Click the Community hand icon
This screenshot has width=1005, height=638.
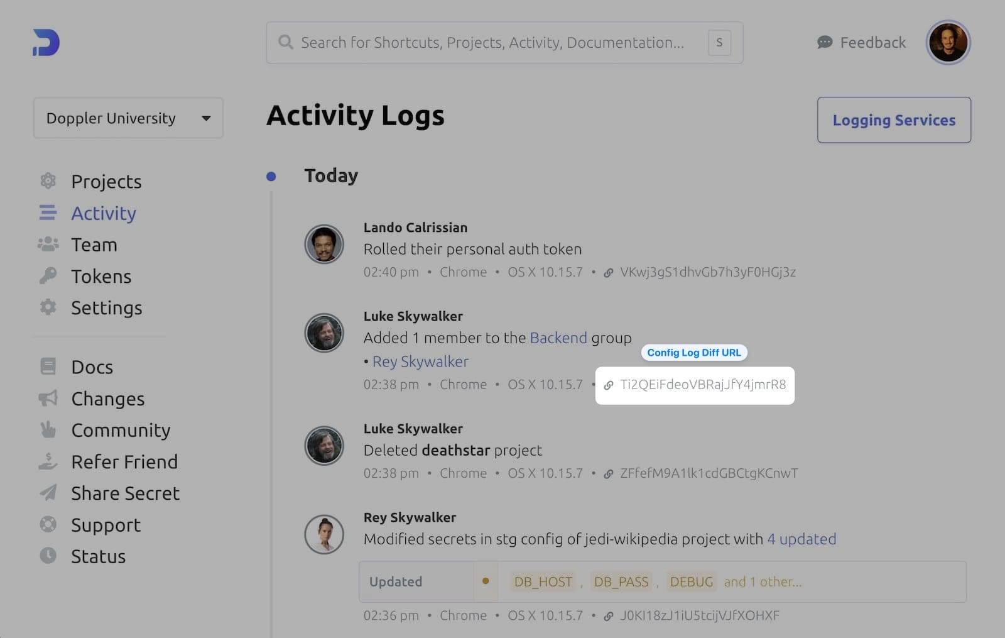point(48,429)
